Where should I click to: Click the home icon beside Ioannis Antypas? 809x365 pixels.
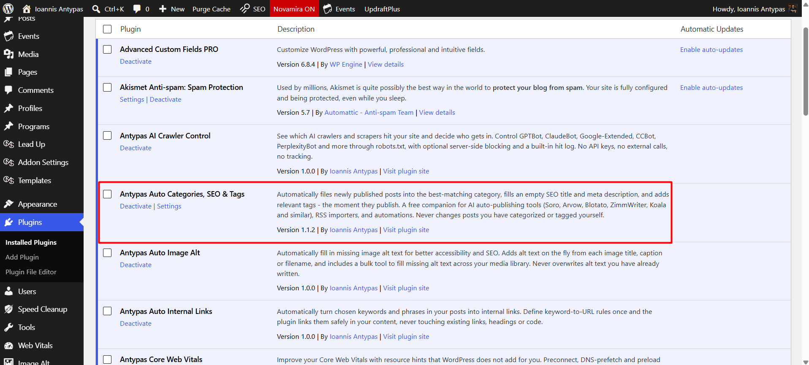coord(27,9)
